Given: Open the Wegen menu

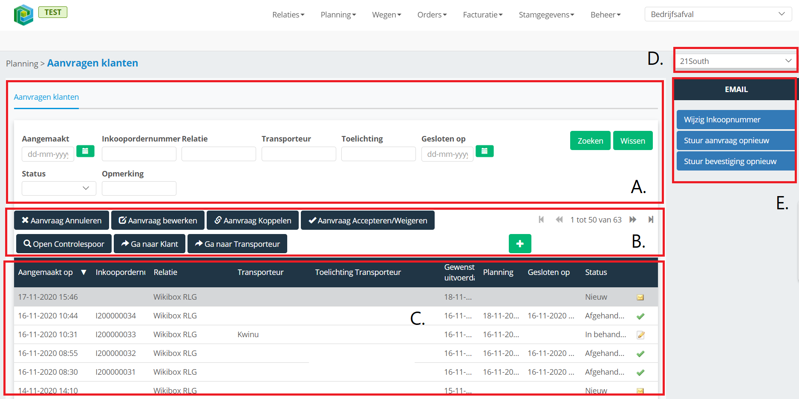Looking at the screenshot, I should click(x=387, y=15).
